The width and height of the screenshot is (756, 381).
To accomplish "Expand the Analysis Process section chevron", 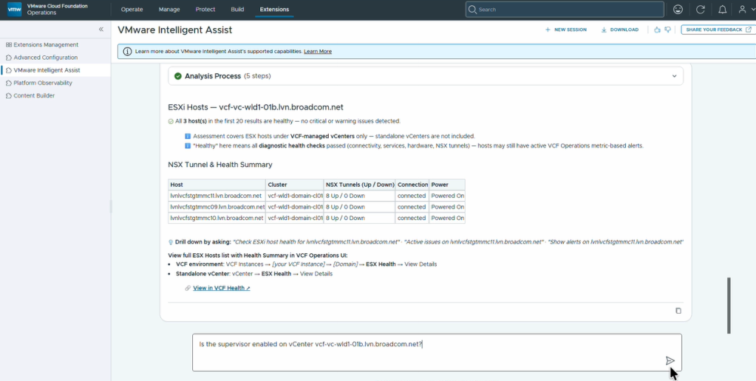I will coord(675,76).
